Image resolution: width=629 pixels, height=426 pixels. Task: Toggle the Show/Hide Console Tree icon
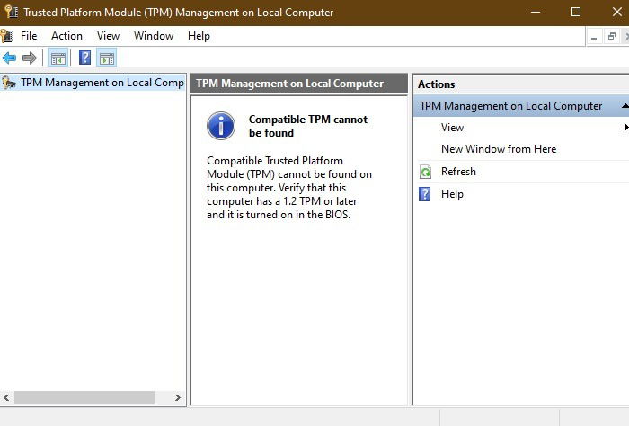pos(58,58)
